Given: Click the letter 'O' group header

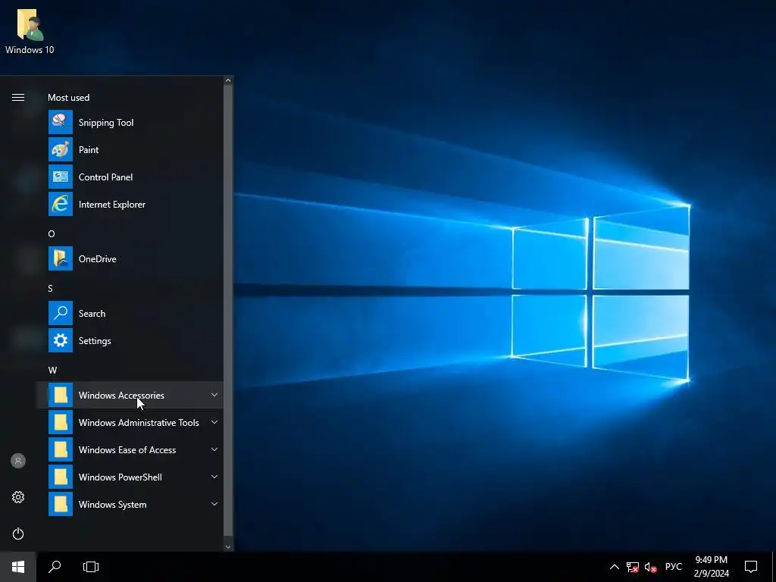Looking at the screenshot, I should [52, 233].
